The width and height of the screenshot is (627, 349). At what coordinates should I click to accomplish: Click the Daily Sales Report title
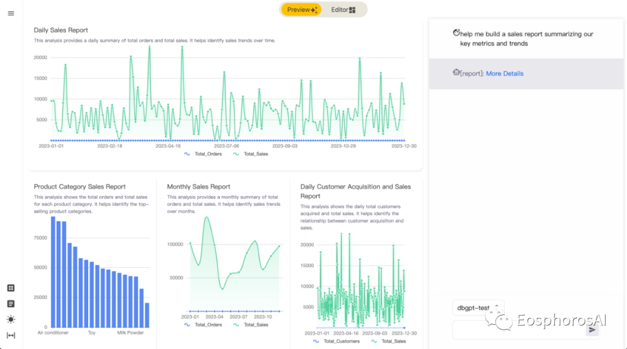pyautogui.click(x=61, y=30)
